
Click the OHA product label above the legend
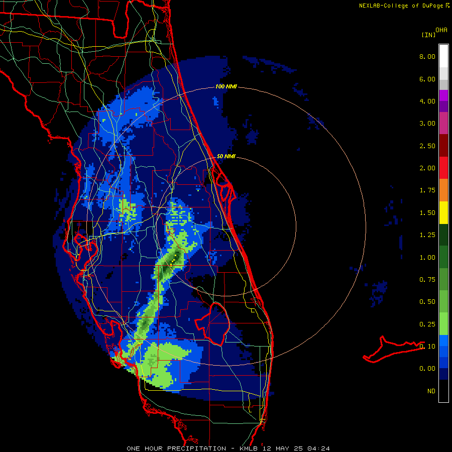441,30
